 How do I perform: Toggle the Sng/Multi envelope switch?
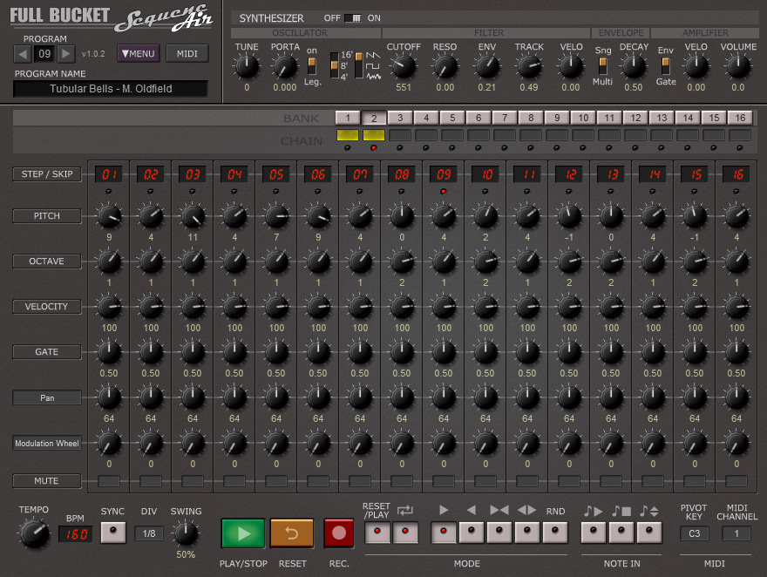click(602, 66)
